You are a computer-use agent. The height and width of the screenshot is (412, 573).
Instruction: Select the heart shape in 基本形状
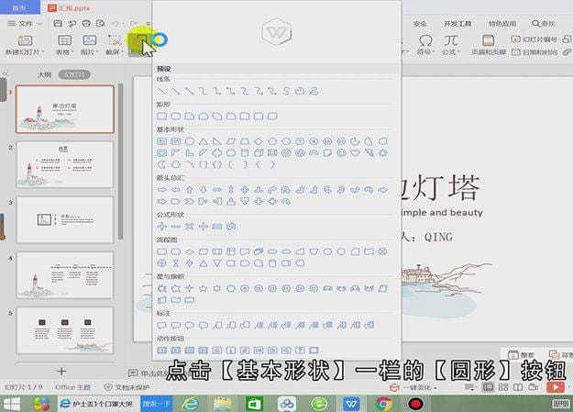[x=355, y=153]
